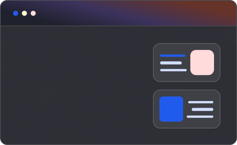Click the blue window control dot
This screenshot has height=145, width=237.
pyautogui.click(x=15, y=13)
